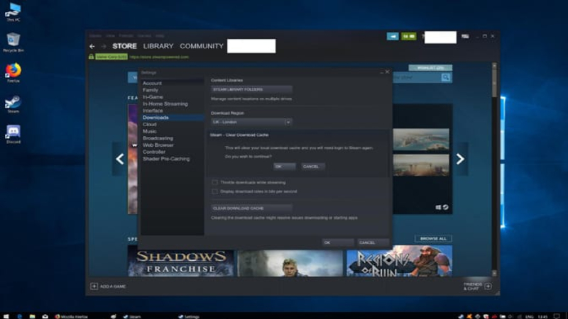Show next featured game with right arrow
Screen dimensions: 568x319
460,159
